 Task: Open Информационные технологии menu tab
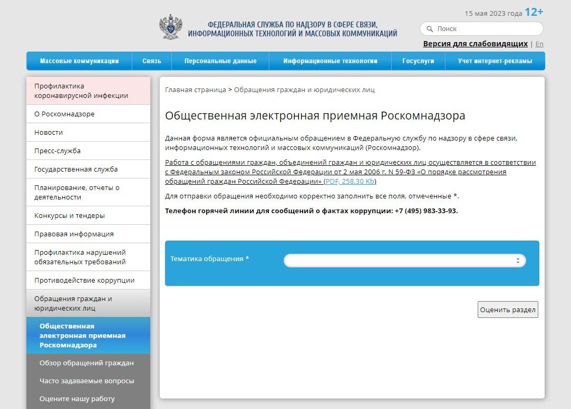(x=330, y=61)
